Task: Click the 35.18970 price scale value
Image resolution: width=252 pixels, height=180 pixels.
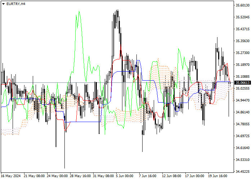Action: 243,65
